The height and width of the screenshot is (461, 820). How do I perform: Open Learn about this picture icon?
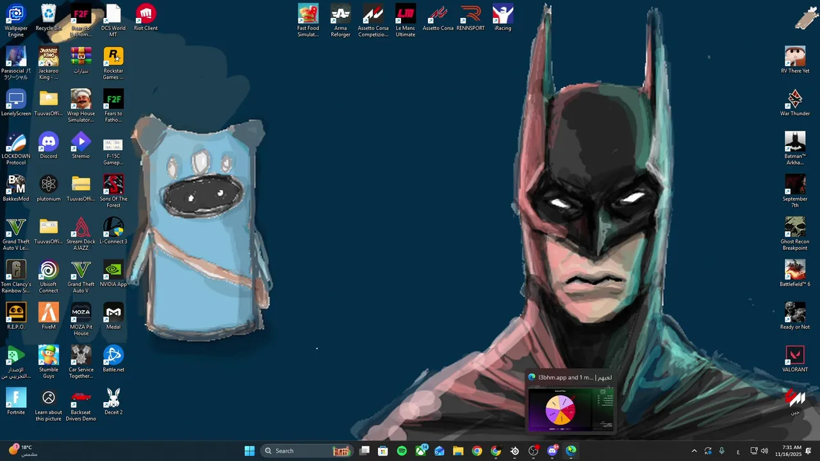[49, 405]
